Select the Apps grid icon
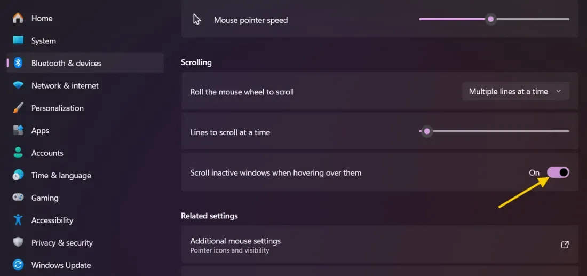This screenshot has height=276, width=587. pos(18,130)
